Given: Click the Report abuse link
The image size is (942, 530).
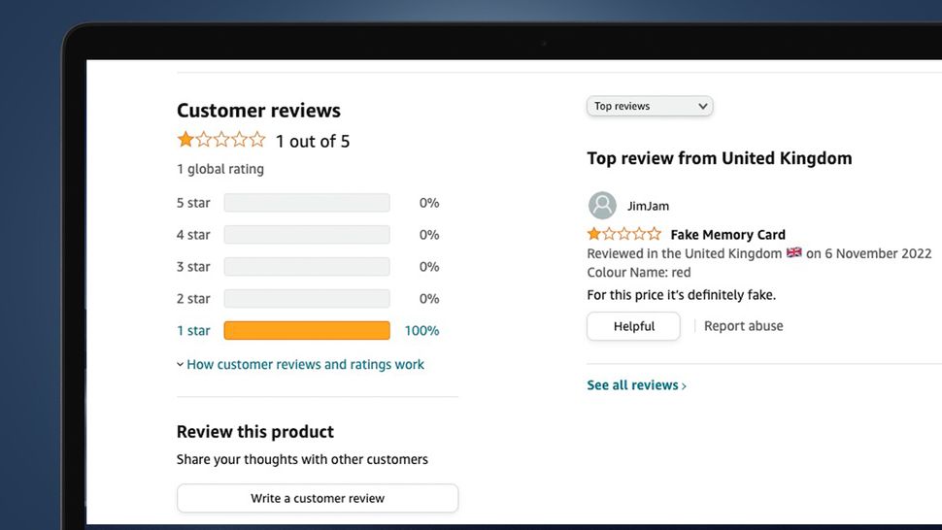Looking at the screenshot, I should (743, 326).
